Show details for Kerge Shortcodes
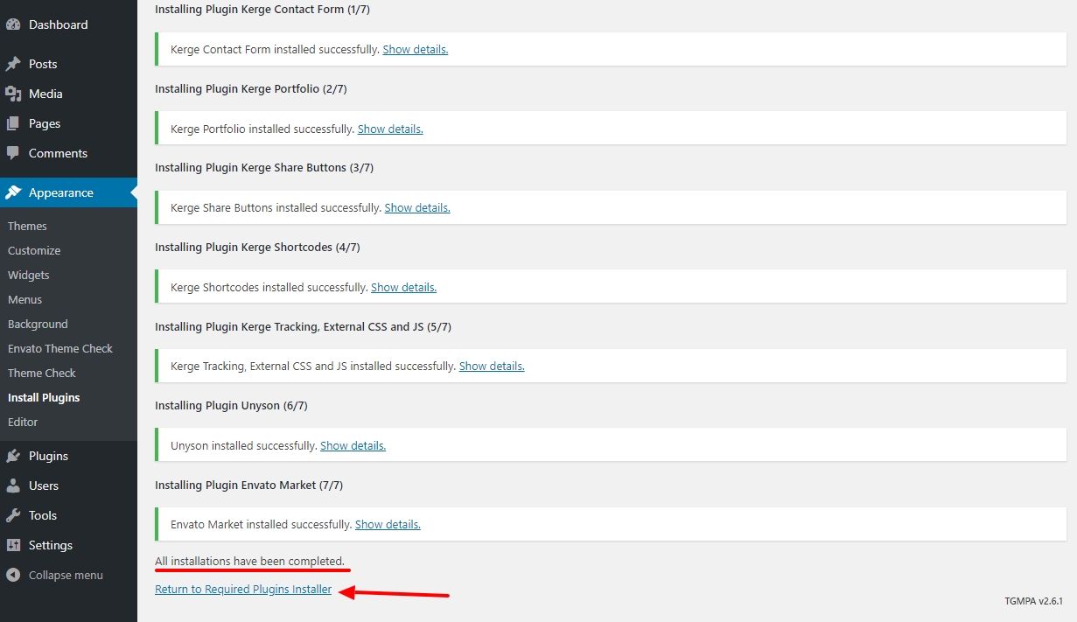Image resolution: width=1077 pixels, height=622 pixels. click(403, 287)
